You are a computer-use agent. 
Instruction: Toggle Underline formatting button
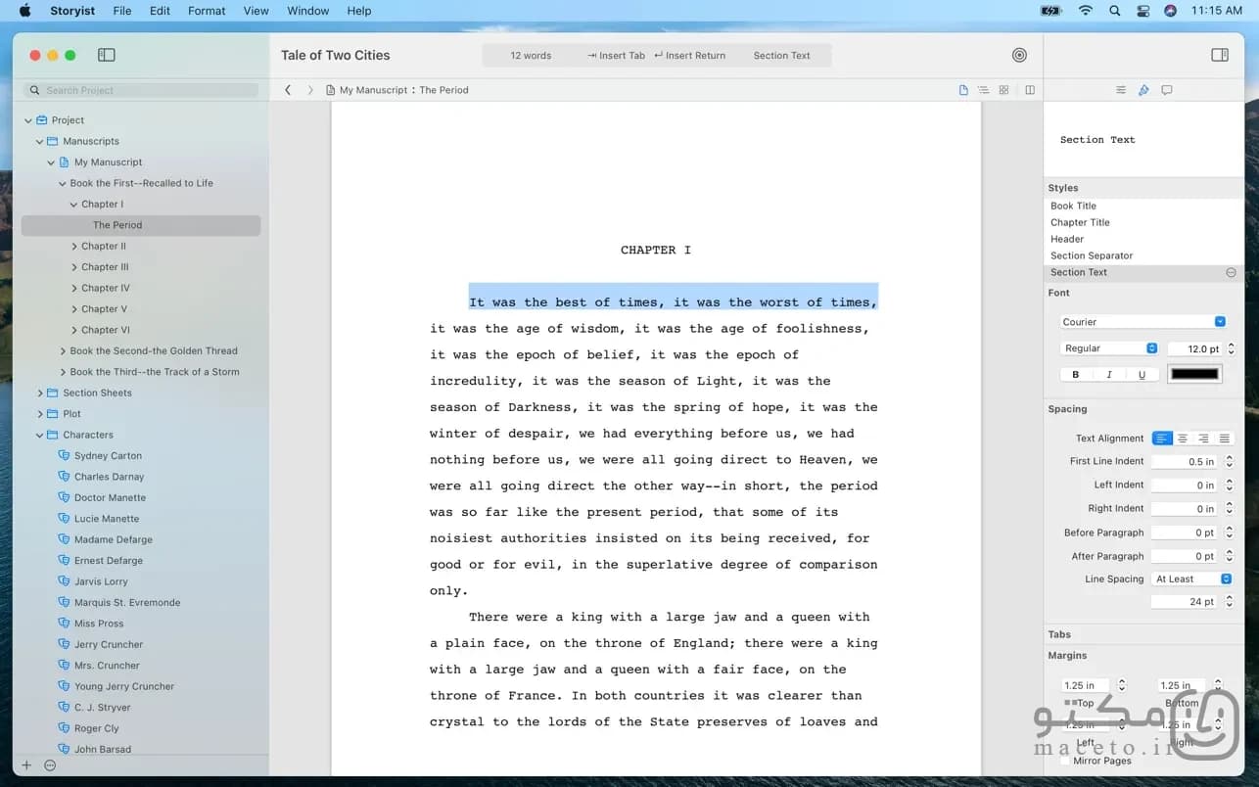(x=1142, y=375)
